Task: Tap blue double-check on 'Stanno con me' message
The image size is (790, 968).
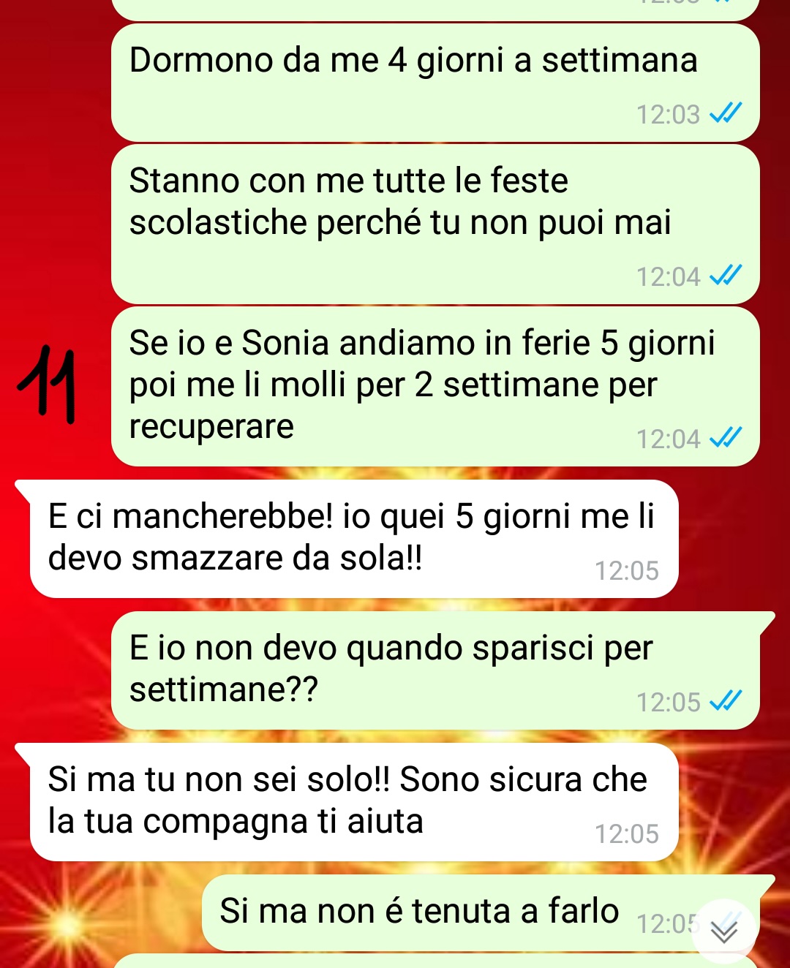Action: tap(726, 276)
